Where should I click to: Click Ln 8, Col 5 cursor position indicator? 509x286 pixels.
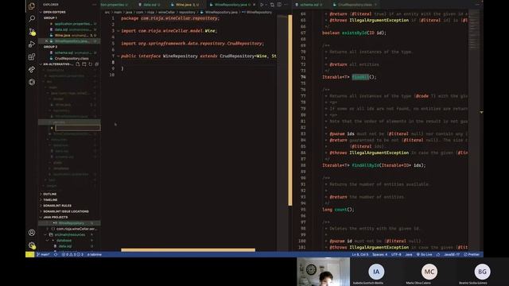click(360, 254)
